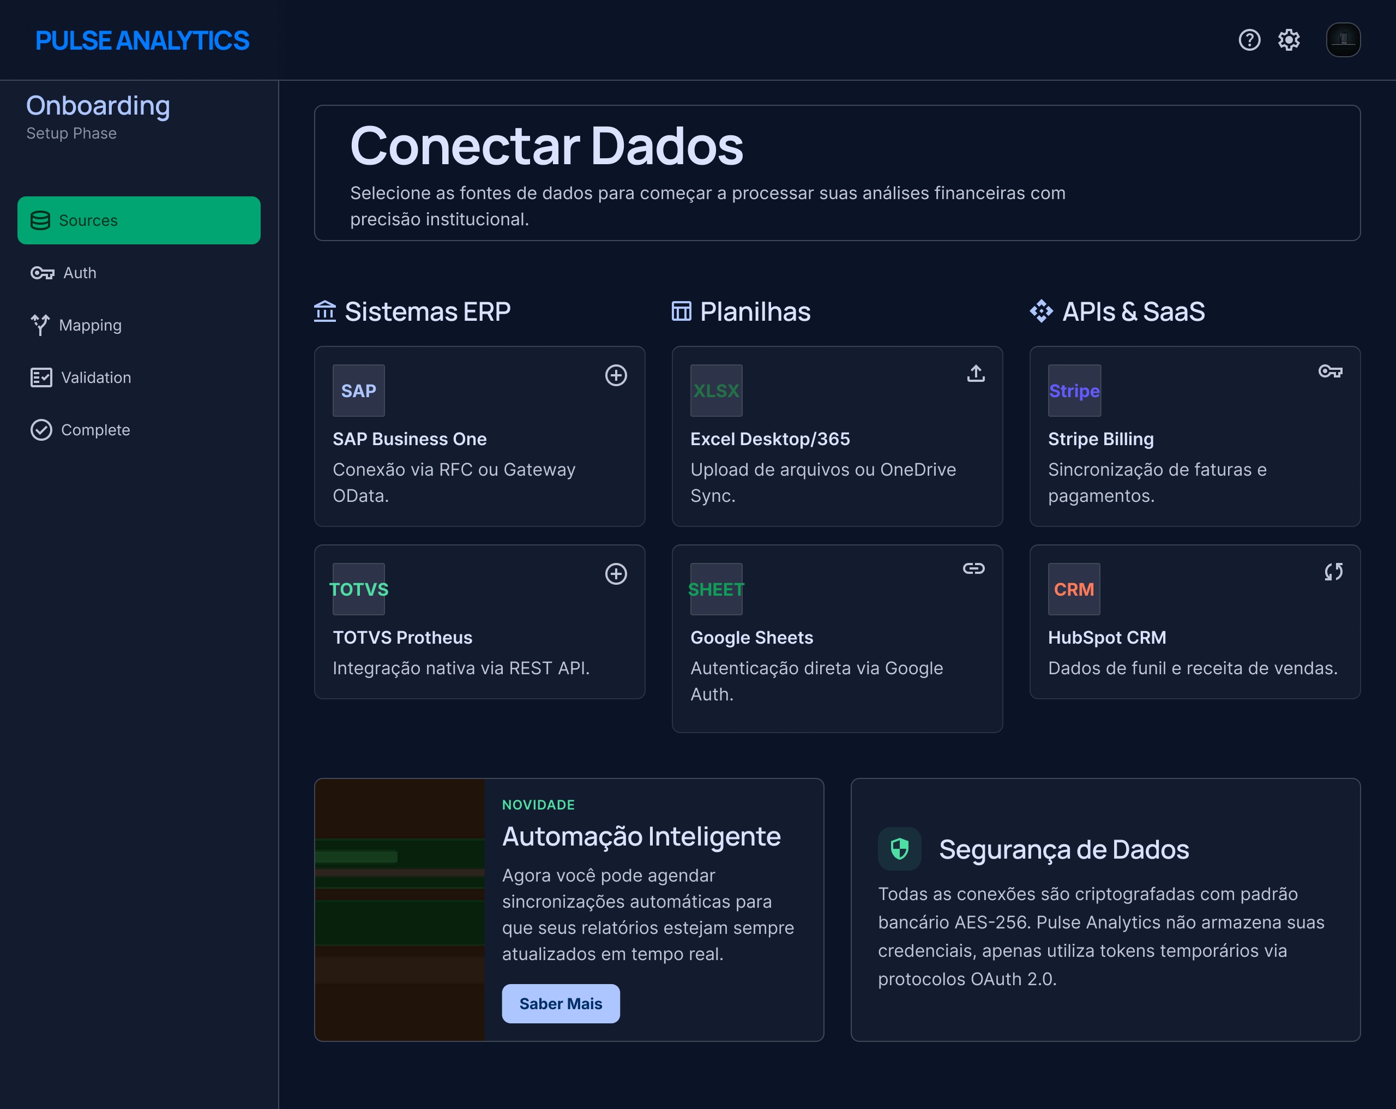1396x1109 pixels.
Task: Click the bank icon beside Sistemas ERP
Action: (x=324, y=311)
